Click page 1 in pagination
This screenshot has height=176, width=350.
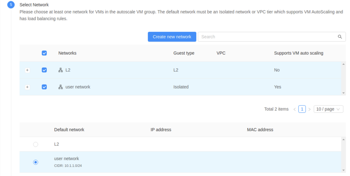tap(302, 109)
